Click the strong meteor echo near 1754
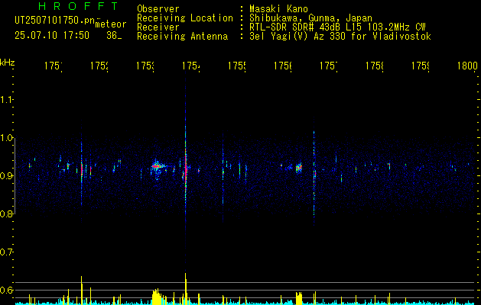This screenshot has width=481, height=305. point(186,168)
